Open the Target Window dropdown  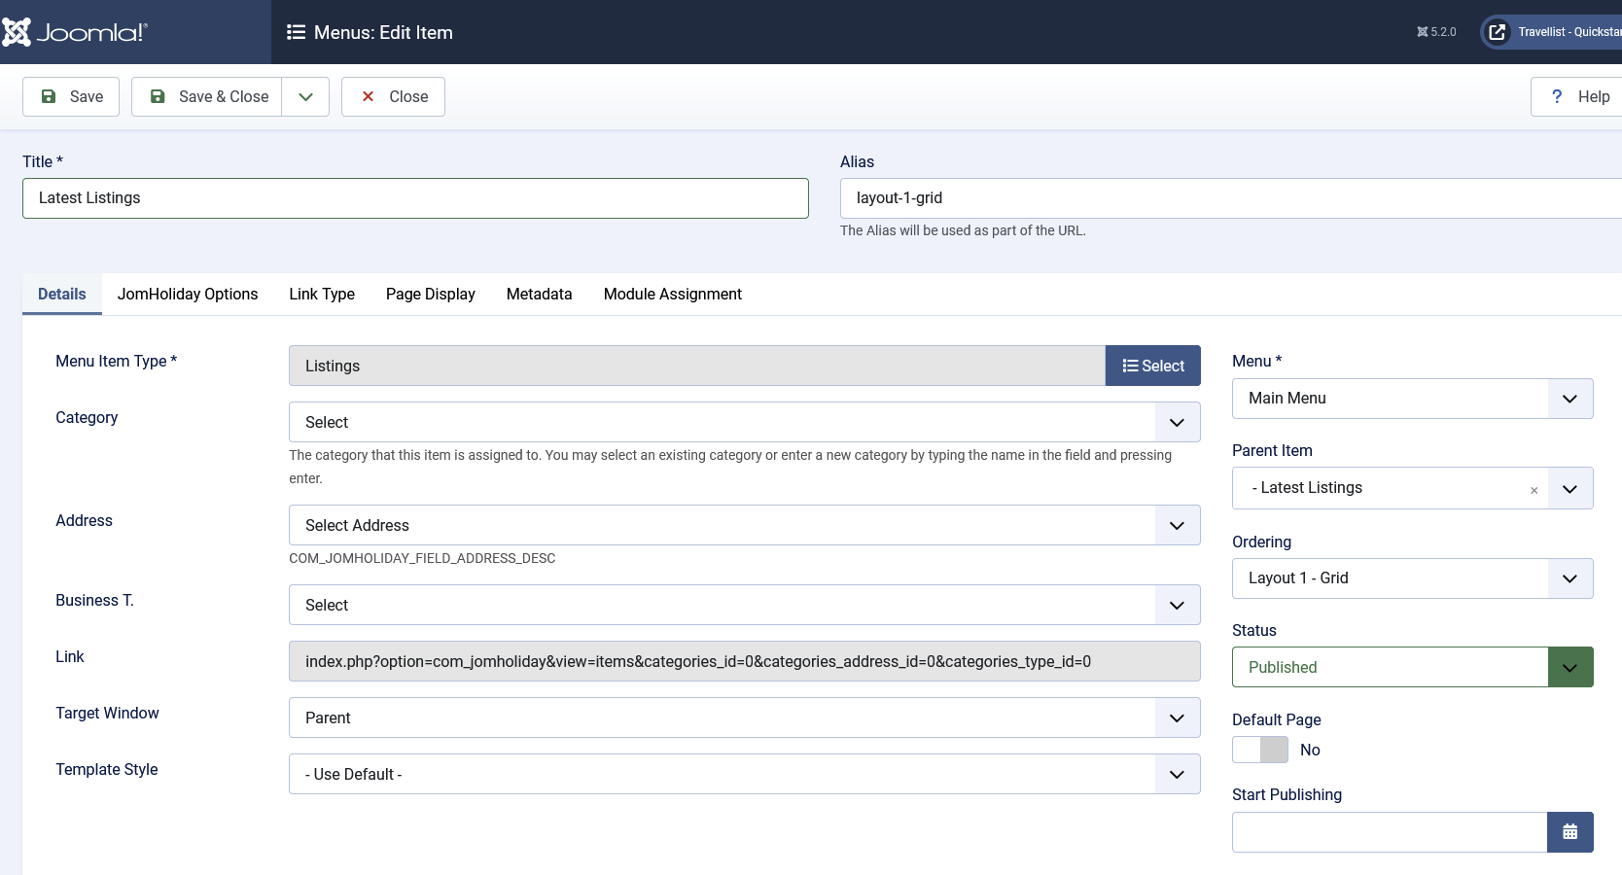[745, 717]
